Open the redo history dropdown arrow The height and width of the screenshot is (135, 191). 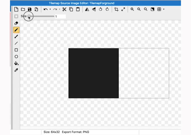[60, 9]
